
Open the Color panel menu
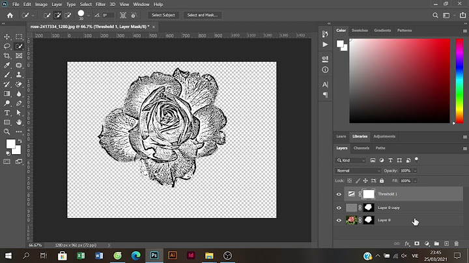pyautogui.click(x=465, y=31)
